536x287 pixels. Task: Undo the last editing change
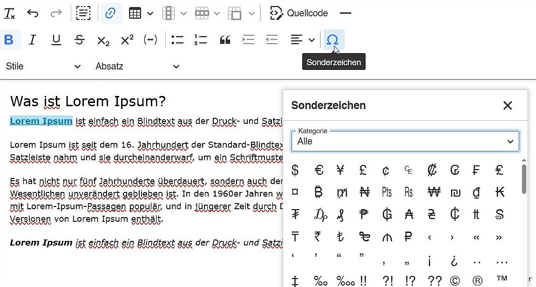[33, 13]
